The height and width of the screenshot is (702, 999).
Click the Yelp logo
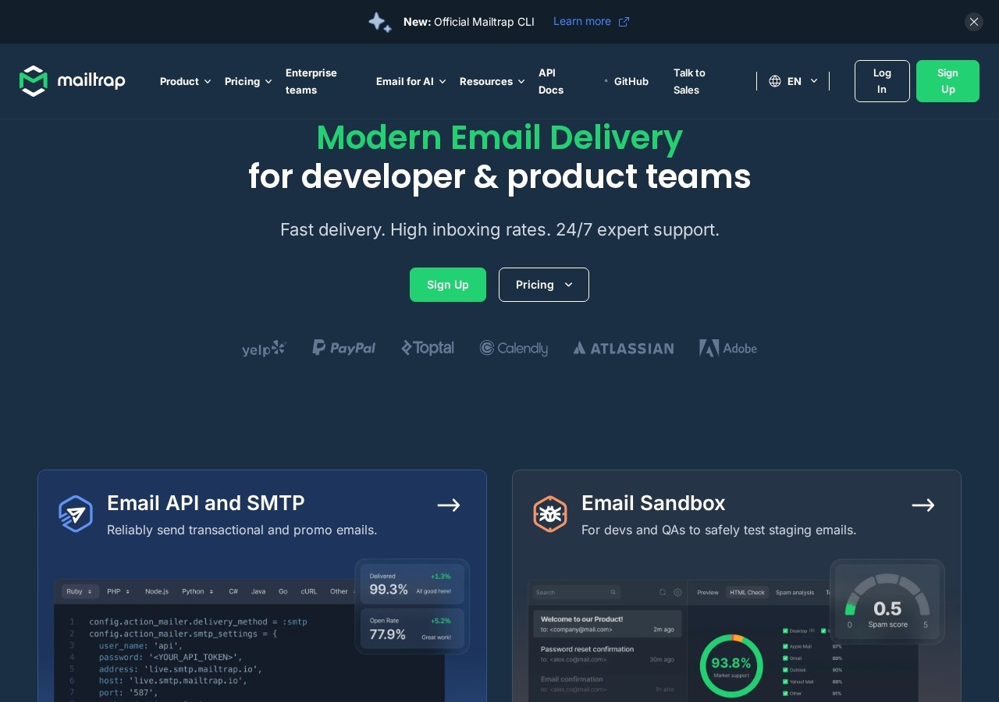[x=264, y=349]
